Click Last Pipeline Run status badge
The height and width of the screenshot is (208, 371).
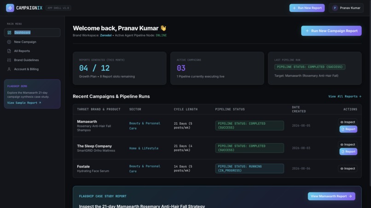tap(310, 67)
